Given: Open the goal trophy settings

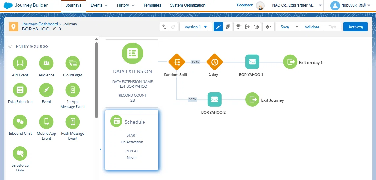Looking at the screenshot, I should pos(238,27).
